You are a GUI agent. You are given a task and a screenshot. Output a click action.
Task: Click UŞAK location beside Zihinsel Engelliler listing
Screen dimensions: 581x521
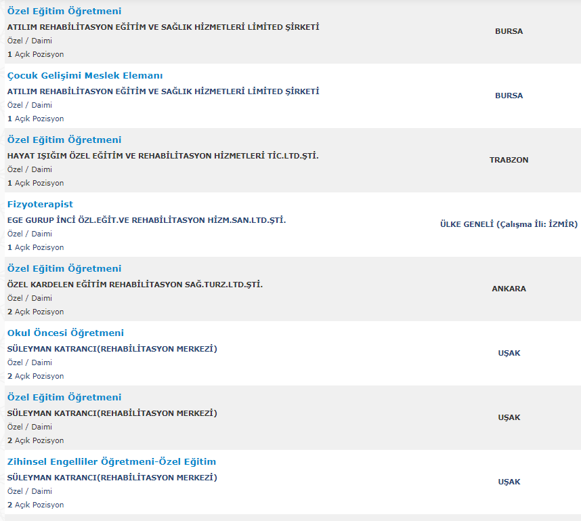[x=509, y=482]
